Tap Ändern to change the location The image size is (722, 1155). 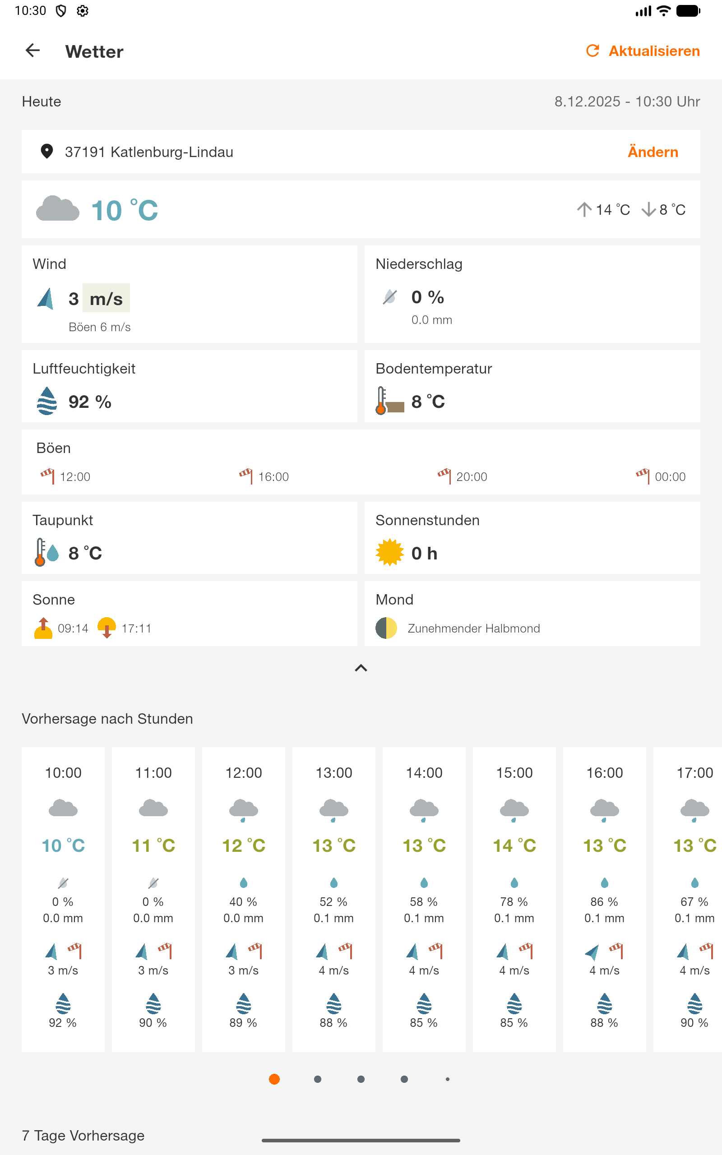(653, 152)
